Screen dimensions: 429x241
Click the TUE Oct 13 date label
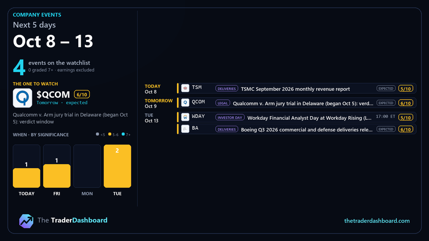click(152, 118)
